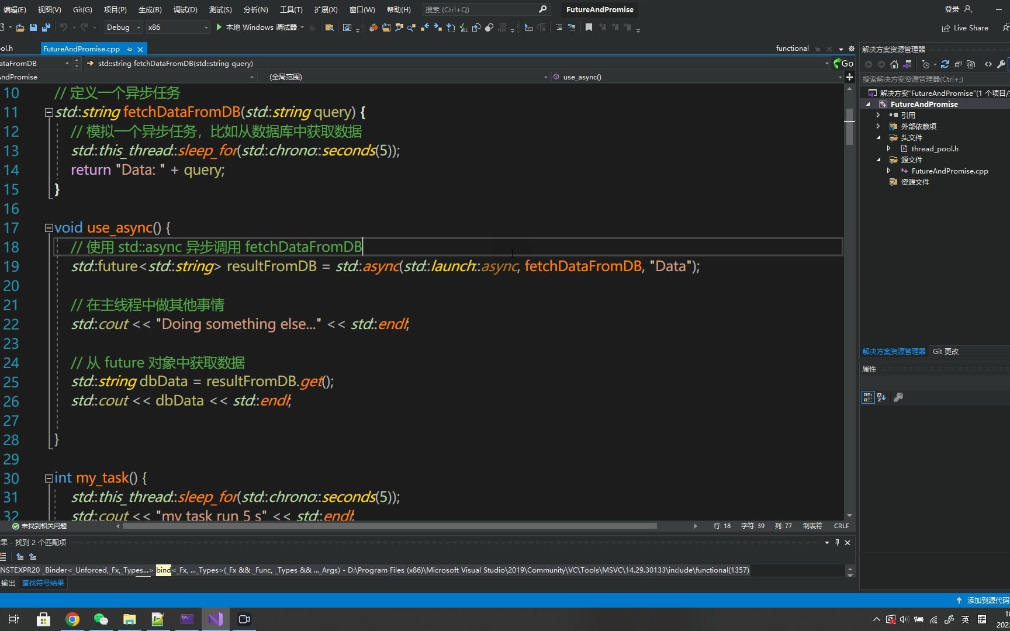
Task: Switch to the Git 更改 tab
Action: 945,352
